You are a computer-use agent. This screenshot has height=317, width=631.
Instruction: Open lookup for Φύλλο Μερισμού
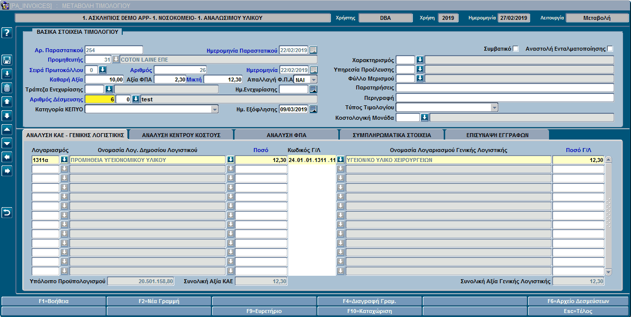click(419, 79)
